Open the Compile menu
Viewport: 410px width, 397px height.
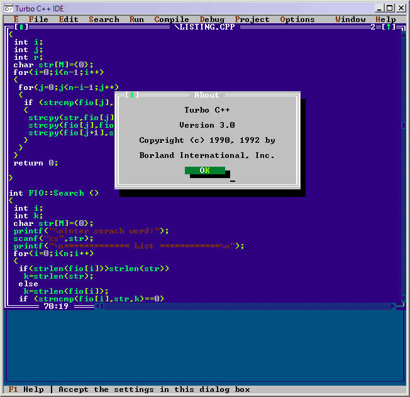click(x=172, y=20)
